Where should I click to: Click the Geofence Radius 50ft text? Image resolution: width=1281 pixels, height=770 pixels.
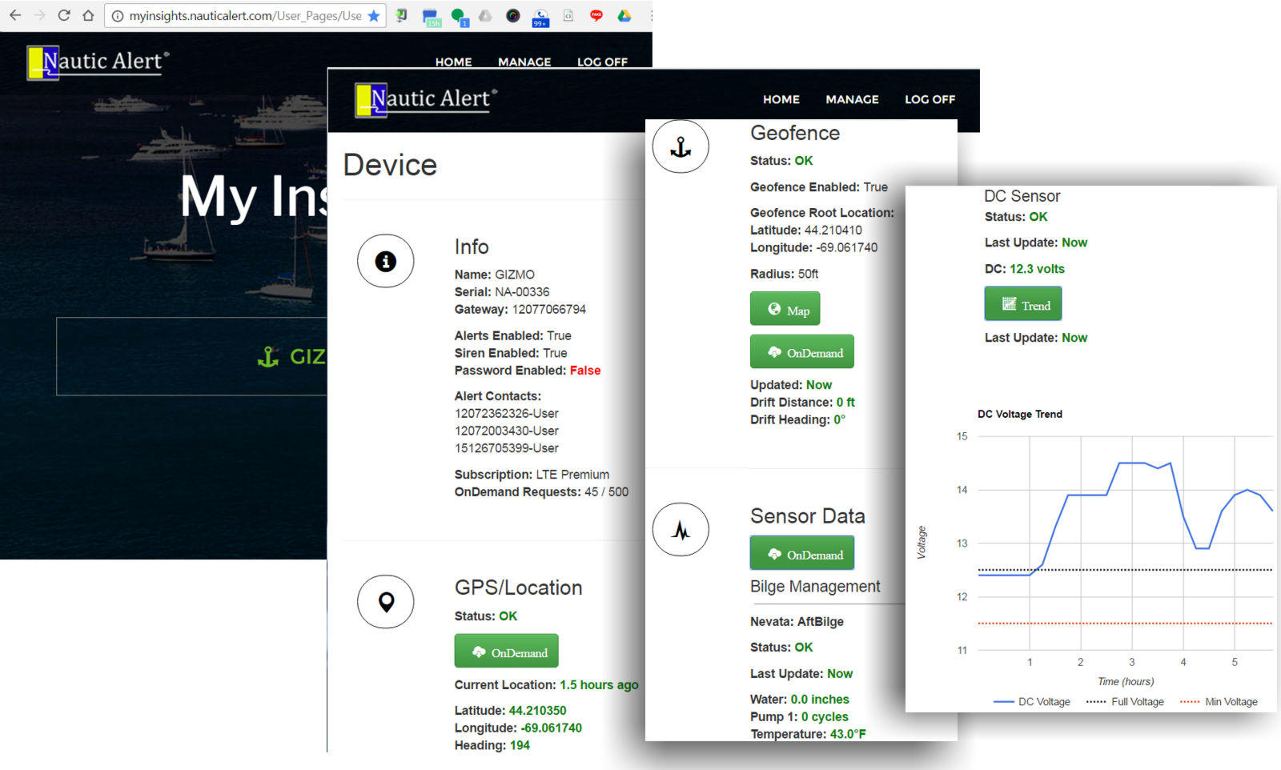[x=784, y=274]
